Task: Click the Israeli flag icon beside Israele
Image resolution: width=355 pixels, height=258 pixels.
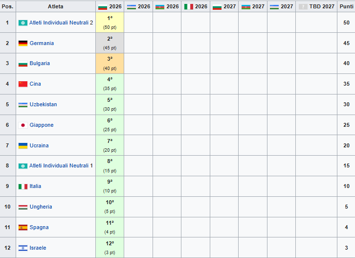Action: [x=23, y=248]
